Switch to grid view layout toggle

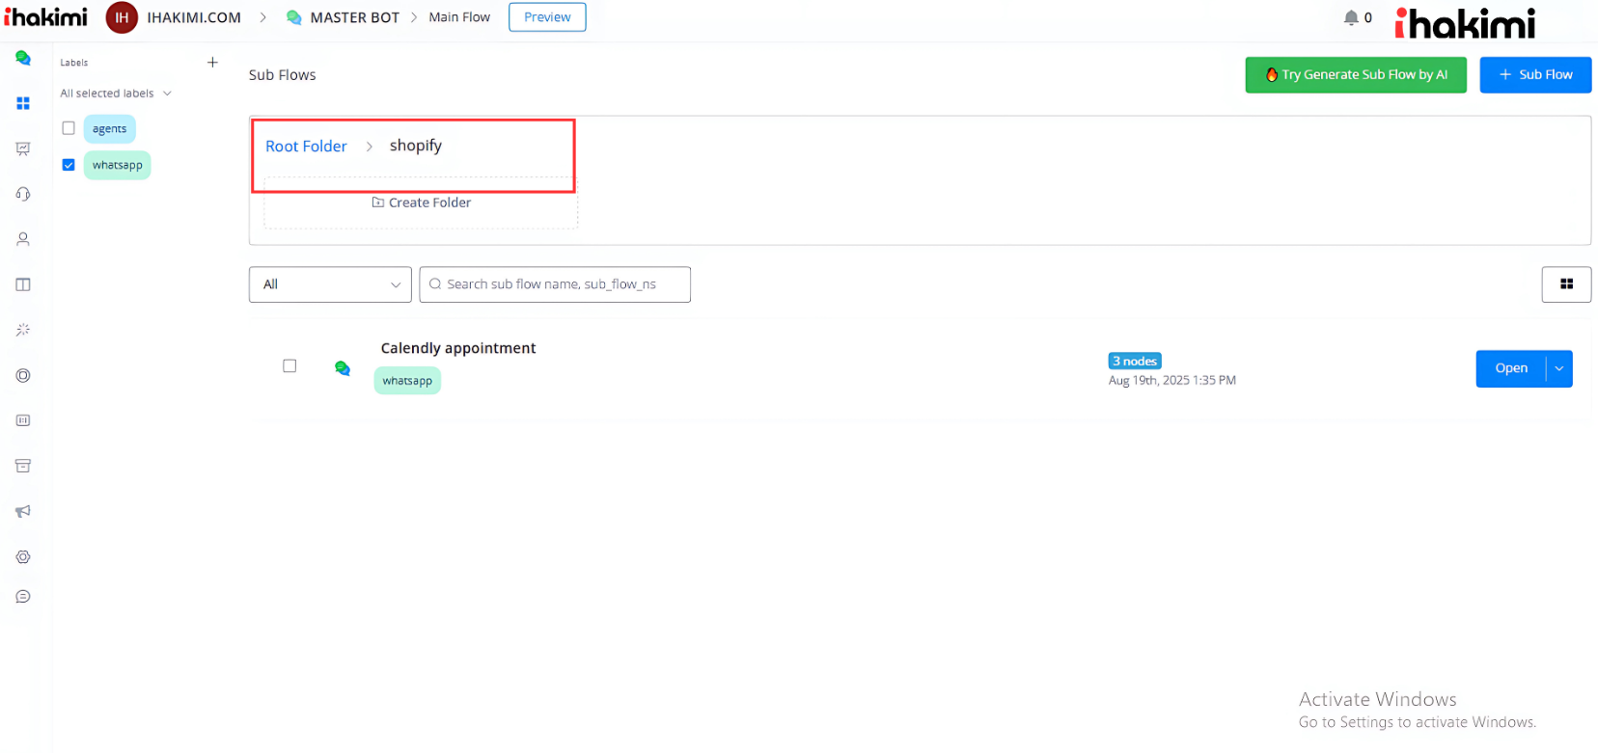coord(1565,284)
